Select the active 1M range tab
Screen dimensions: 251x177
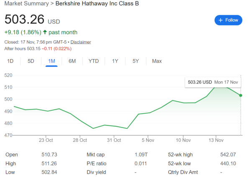tap(51, 61)
